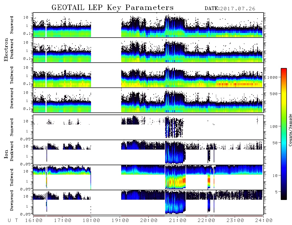Click the 50 color scale label
Viewport: 292px width, 225px height.
point(275,143)
